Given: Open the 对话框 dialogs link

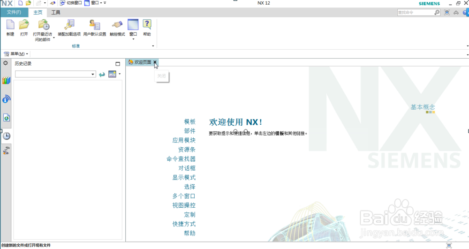Looking at the screenshot, I should pyautogui.click(x=187, y=168).
